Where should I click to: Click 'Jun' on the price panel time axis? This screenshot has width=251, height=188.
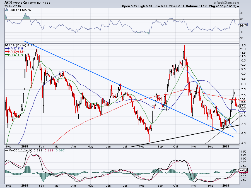pos(108,146)
